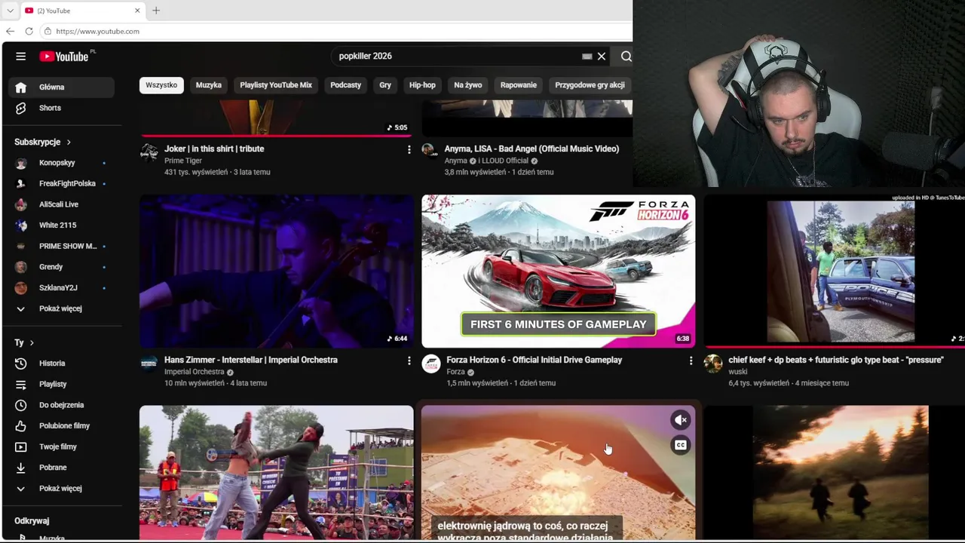Image resolution: width=965 pixels, height=543 pixels.
Task: Select the Na żywo filter chip
Action: tap(467, 85)
